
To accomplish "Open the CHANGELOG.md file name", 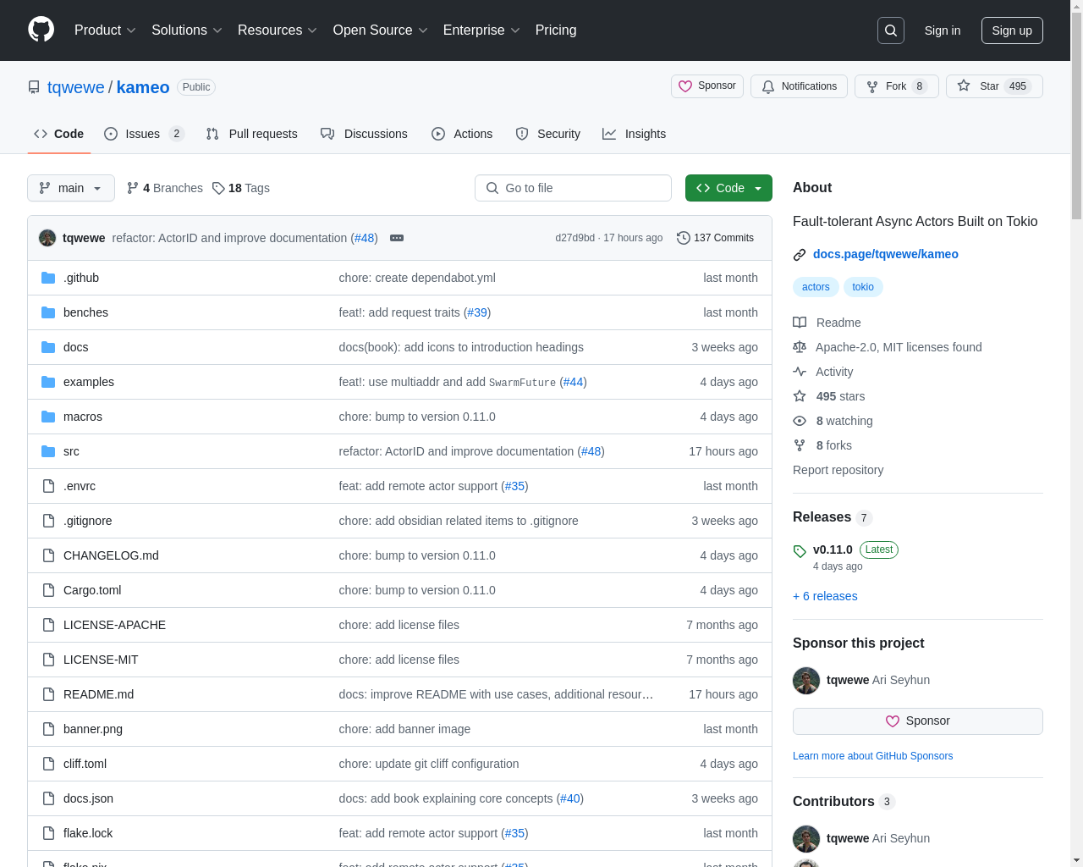I will point(111,555).
